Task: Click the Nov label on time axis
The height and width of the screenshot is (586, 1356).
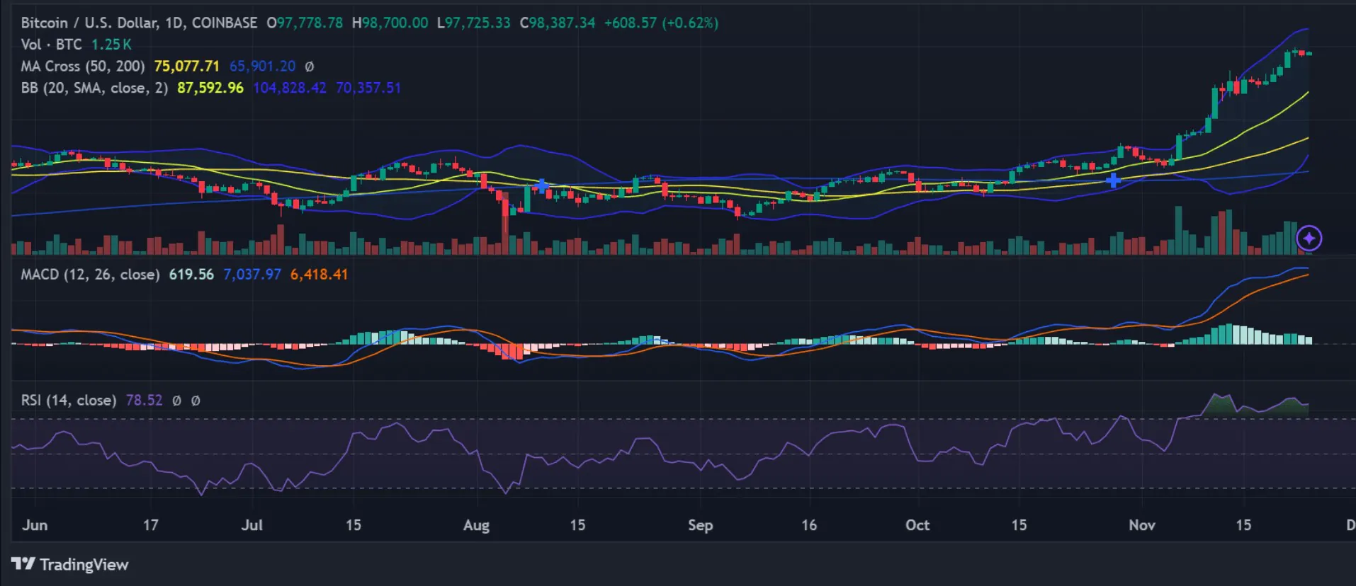Action: tap(1142, 525)
